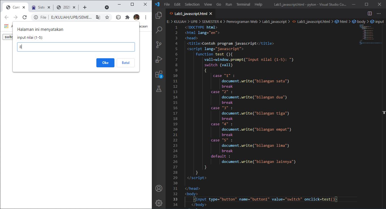386x209 pixels.
Task: Click the prompt dialog input field
Action: (x=76, y=47)
